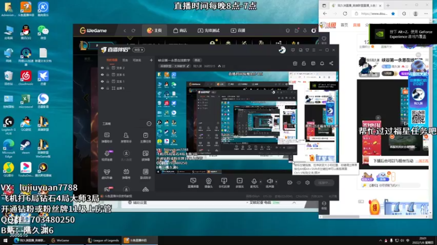
Task: Add a new scene with plus icon
Action: tap(151, 60)
